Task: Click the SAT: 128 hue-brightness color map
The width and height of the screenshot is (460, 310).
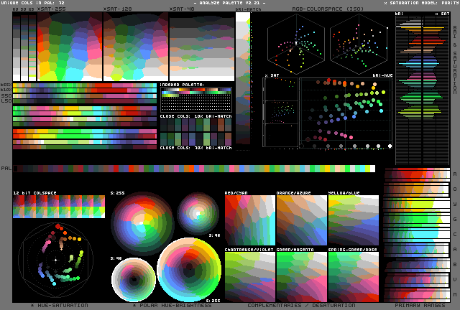Action: pyautogui.click(x=136, y=47)
